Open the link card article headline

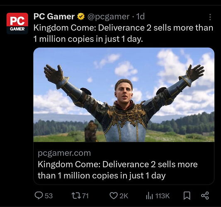[117, 170]
